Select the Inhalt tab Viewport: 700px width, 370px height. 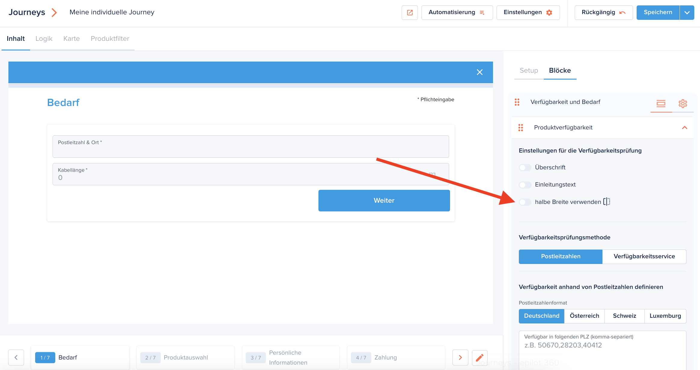(x=16, y=39)
